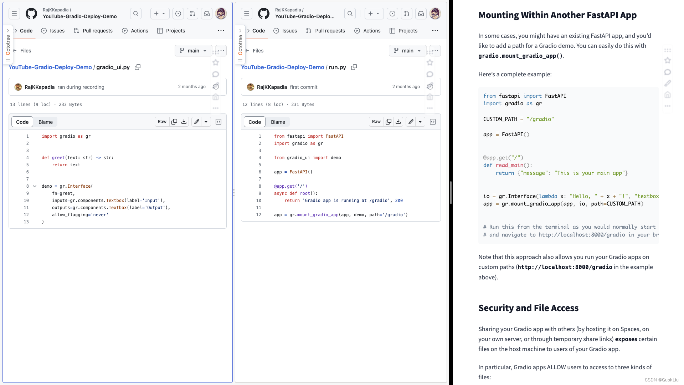
Task: Open hamburger menu in left GitHub window
Action: point(14,14)
